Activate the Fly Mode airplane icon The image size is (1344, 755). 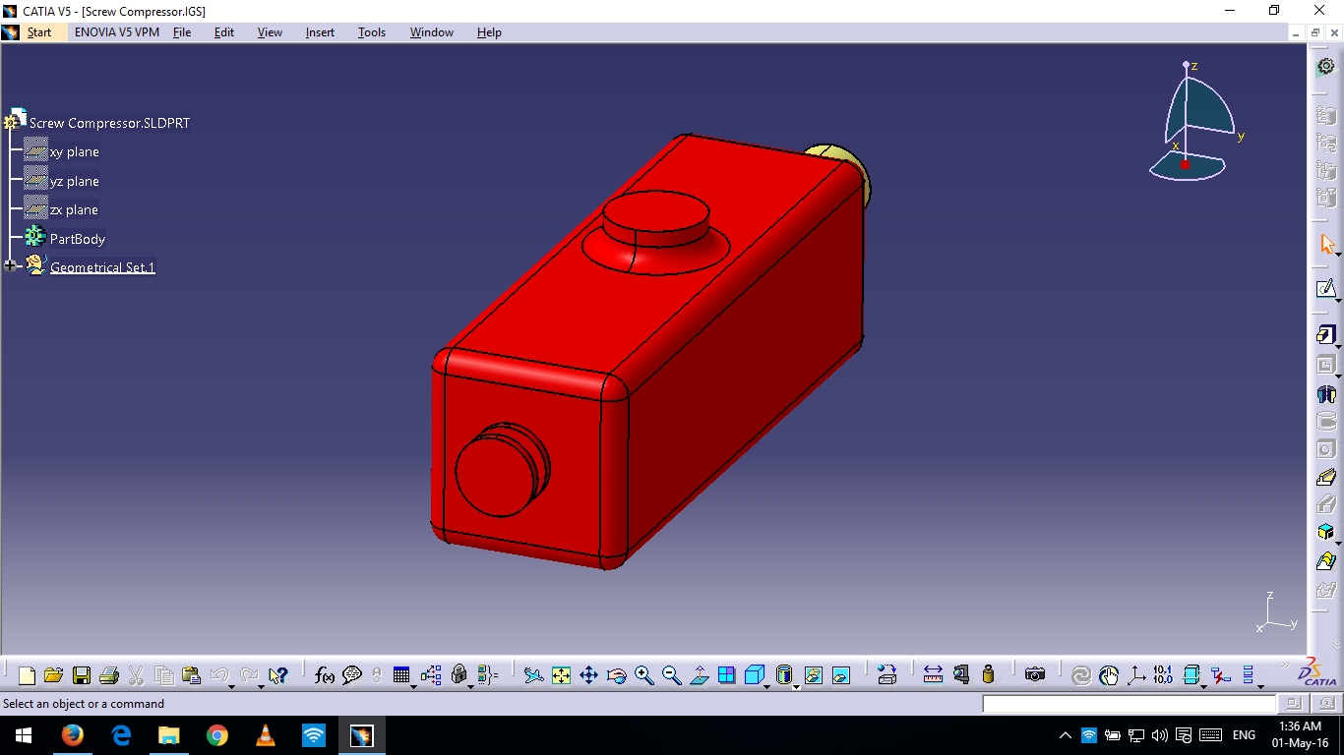point(533,675)
